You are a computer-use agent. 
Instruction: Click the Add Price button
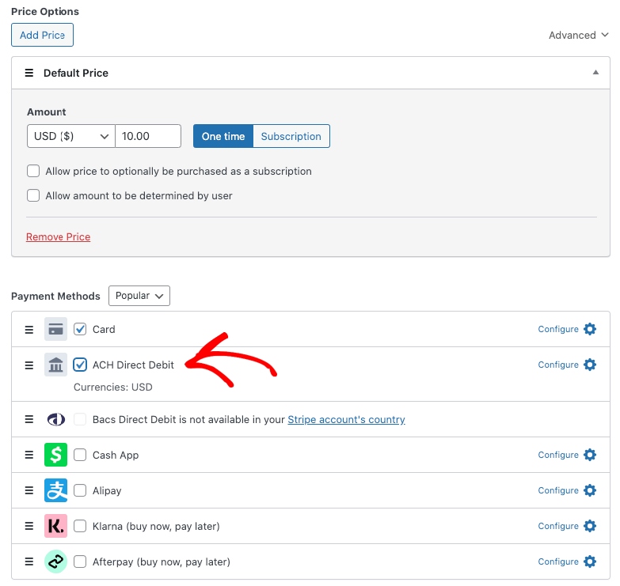pos(42,35)
